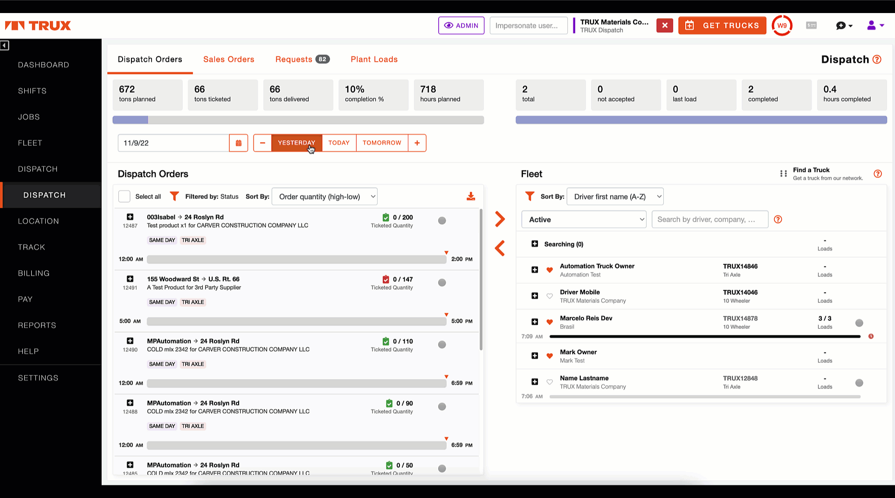Expand Automation Truck Owner row
Viewport: 895px width, 498px height.
click(x=535, y=270)
